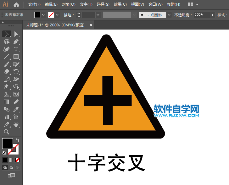Select the Slice tool

coord(7,124)
